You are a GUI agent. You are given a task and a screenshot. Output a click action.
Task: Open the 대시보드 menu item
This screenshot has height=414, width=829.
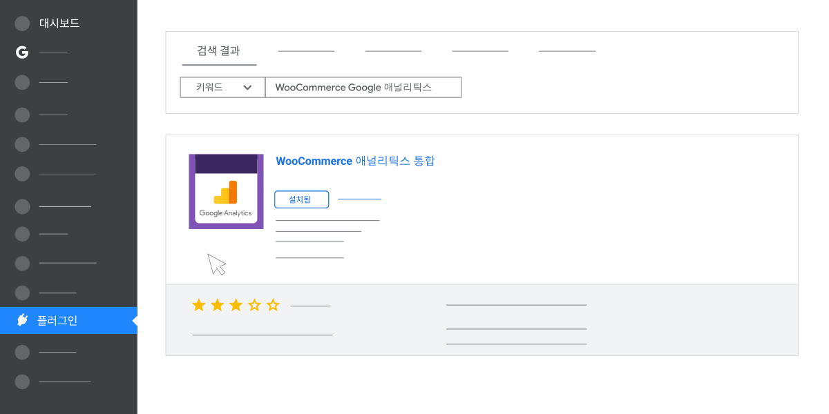[59, 23]
